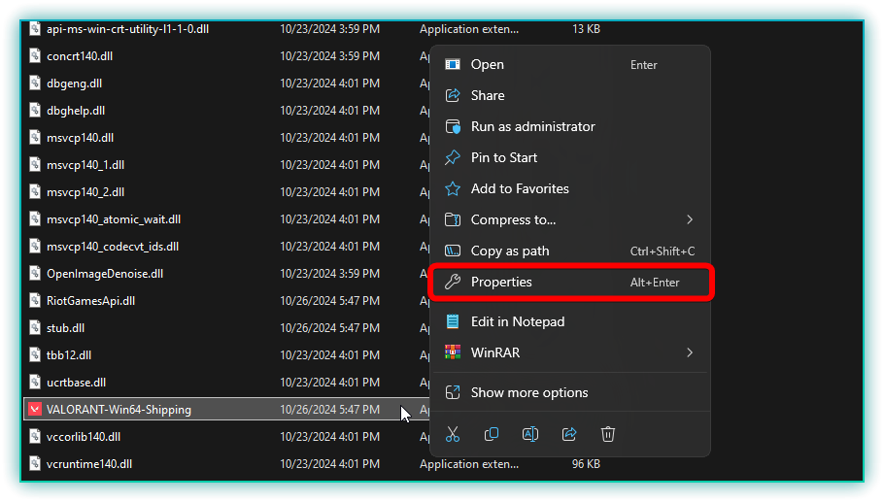The height and width of the screenshot is (502, 884).
Task: Open Properties from the context menu
Action: tap(569, 282)
